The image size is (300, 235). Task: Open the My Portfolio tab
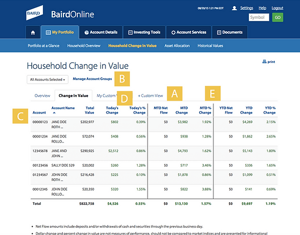tap(60, 32)
